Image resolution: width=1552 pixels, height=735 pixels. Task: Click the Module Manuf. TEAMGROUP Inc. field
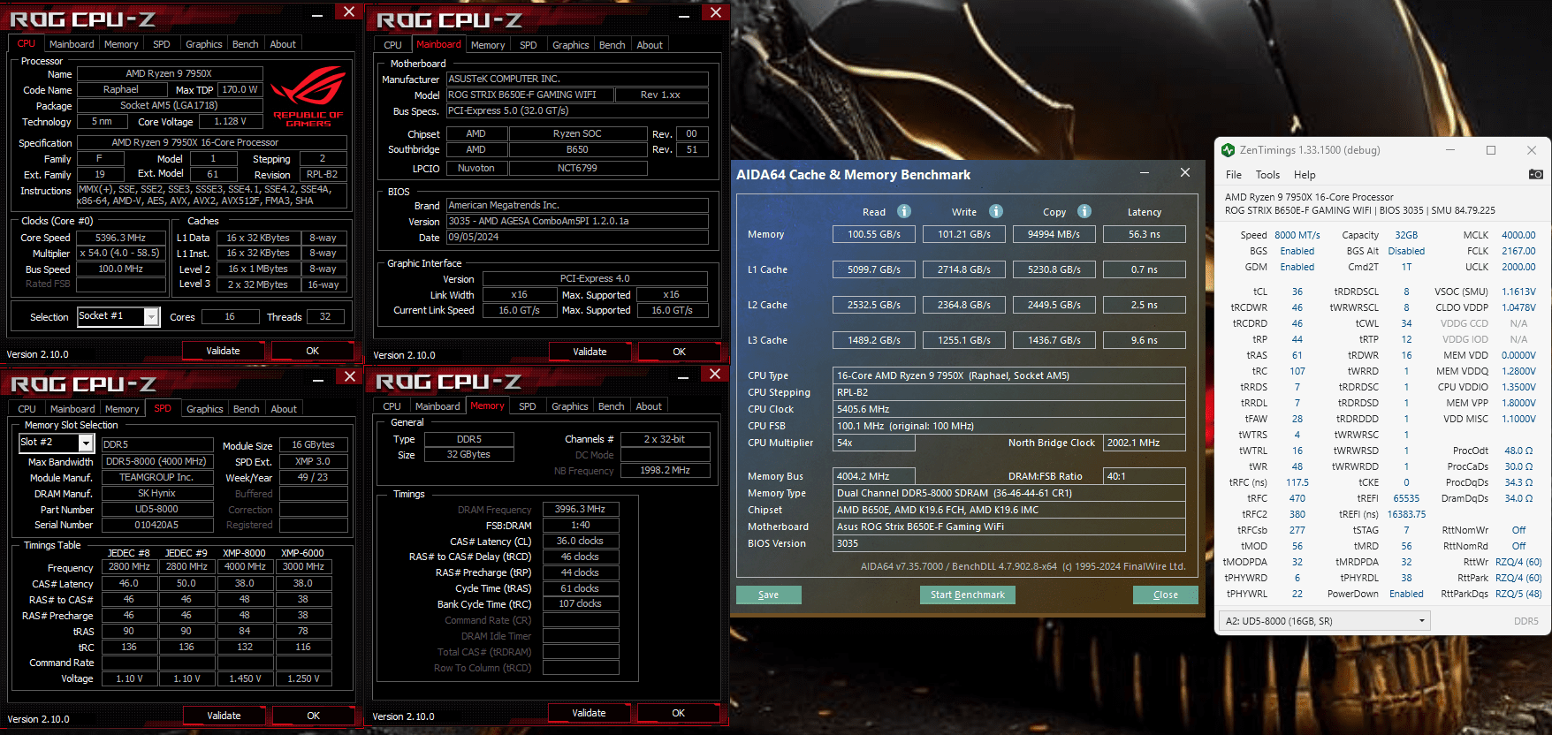point(156,477)
